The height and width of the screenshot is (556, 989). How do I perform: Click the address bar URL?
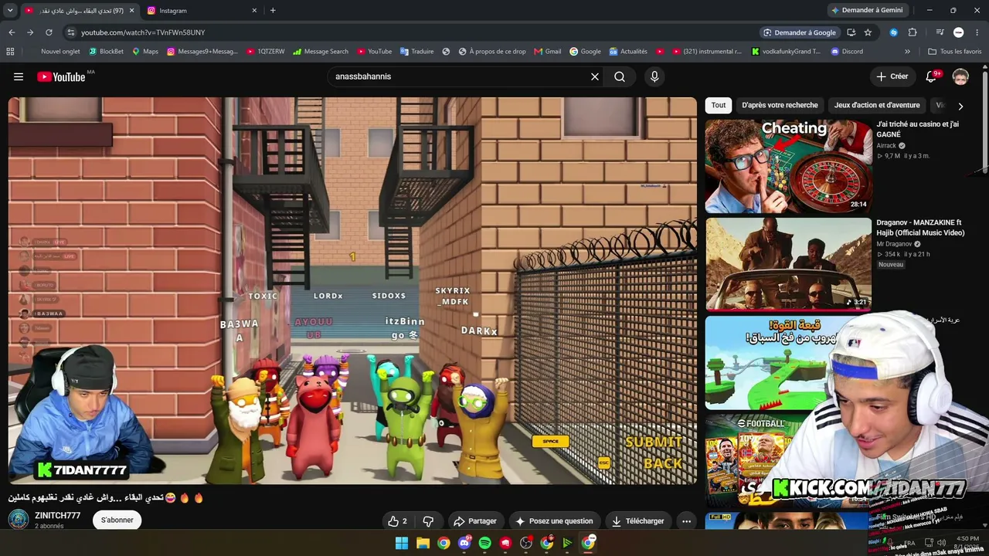143,32
